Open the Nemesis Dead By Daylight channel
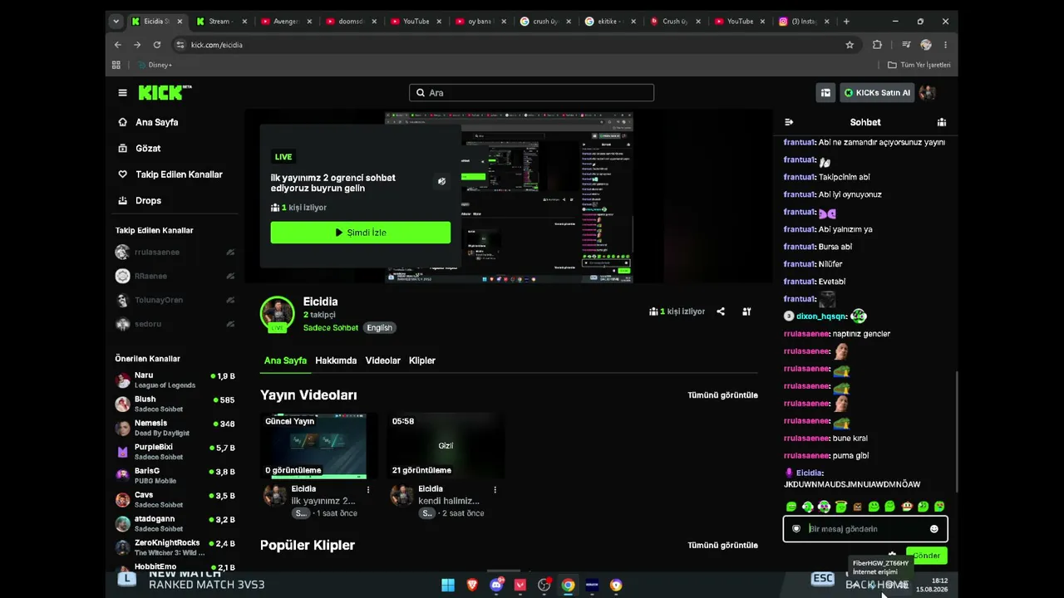Image resolution: width=1064 pixels, height=598 pixels. click(175, 428)
